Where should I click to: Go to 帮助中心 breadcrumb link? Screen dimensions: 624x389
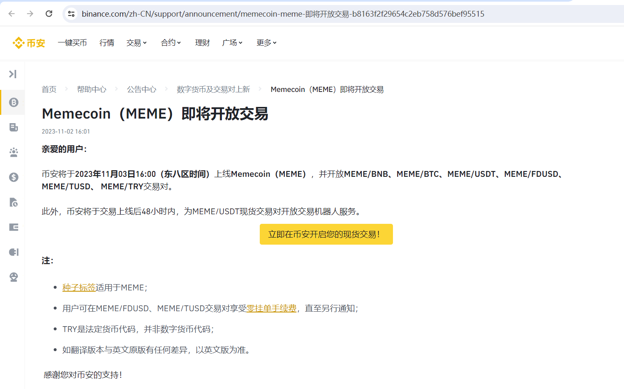92,89
